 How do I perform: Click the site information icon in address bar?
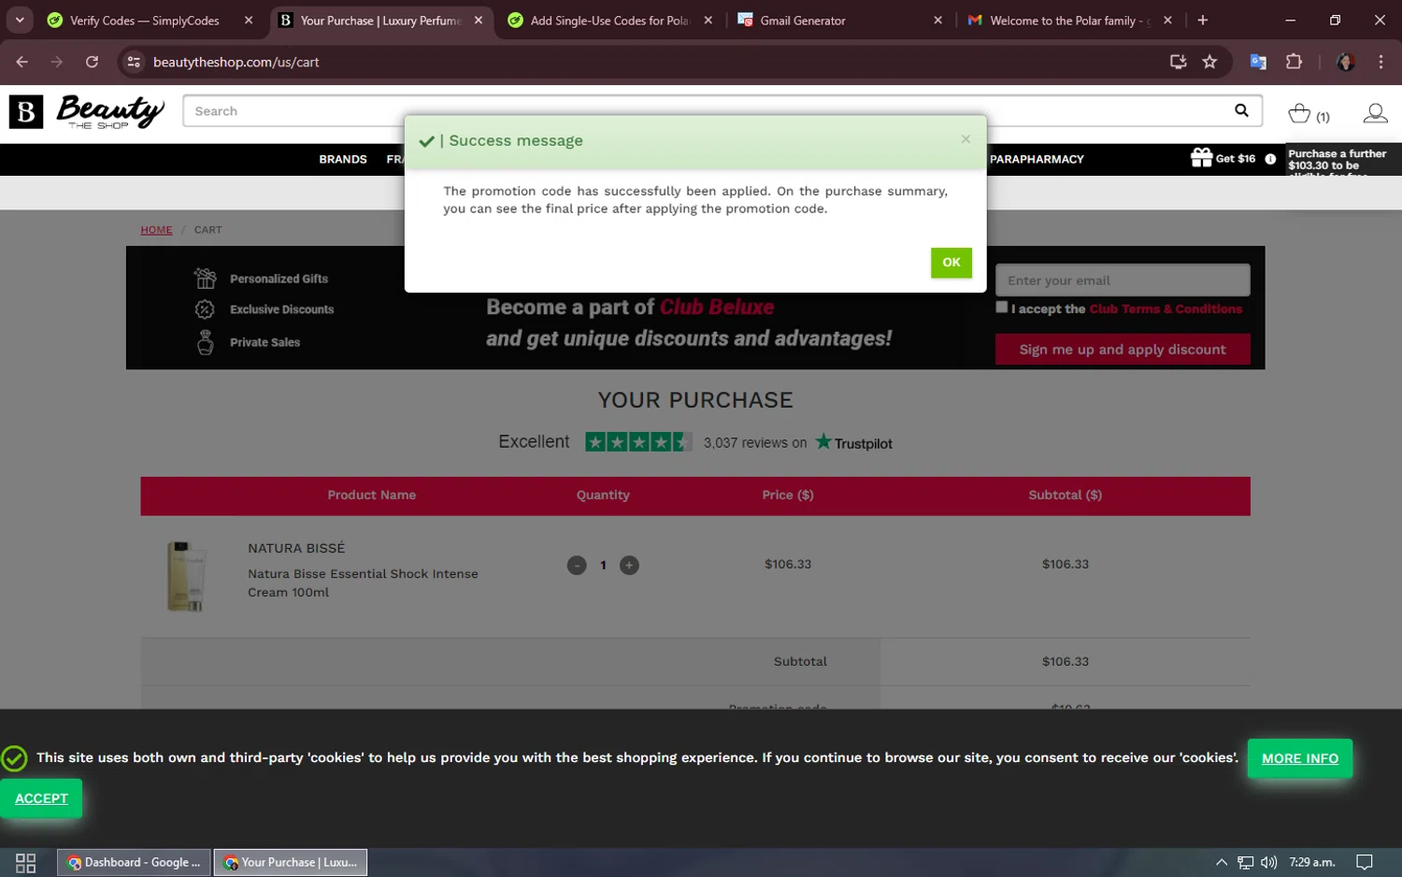point(134,62)
